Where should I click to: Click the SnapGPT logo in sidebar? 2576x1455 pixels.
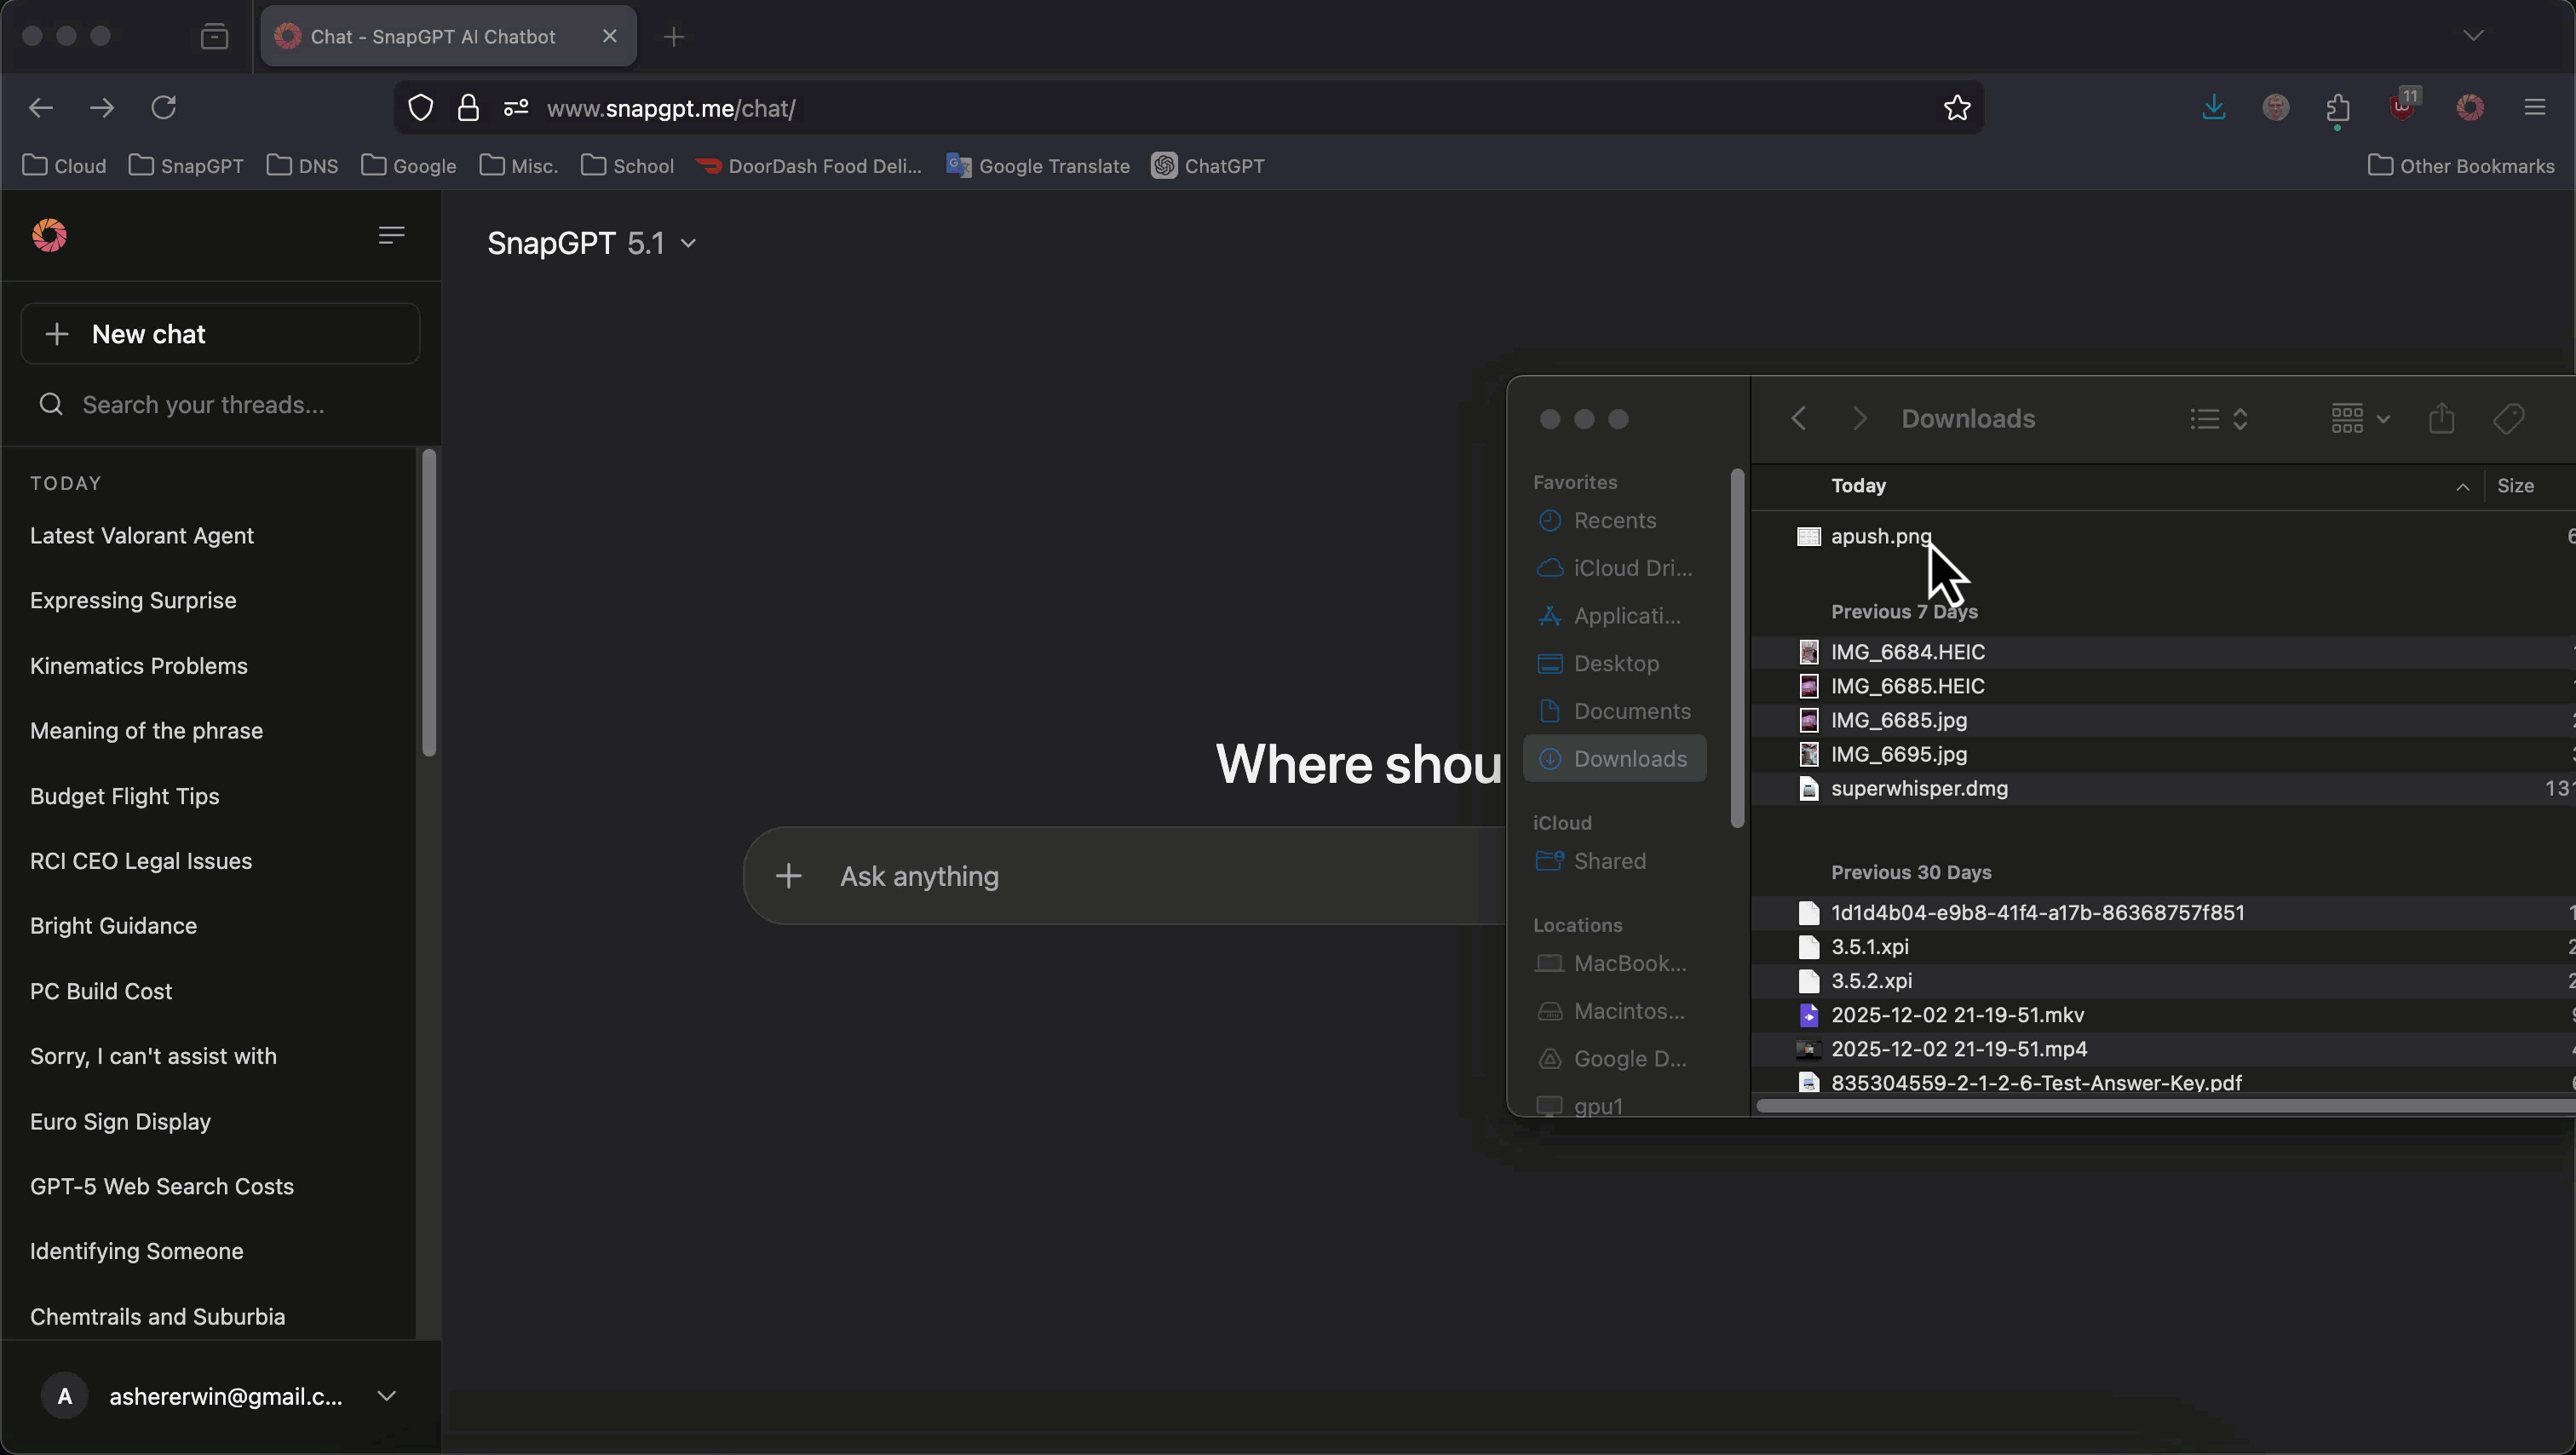[x=49, y=236]
